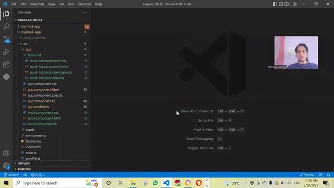Image resolution: width=334 pixels, height=188 pixels.
Task: Open Customize Layout icon
Action: 294,4
